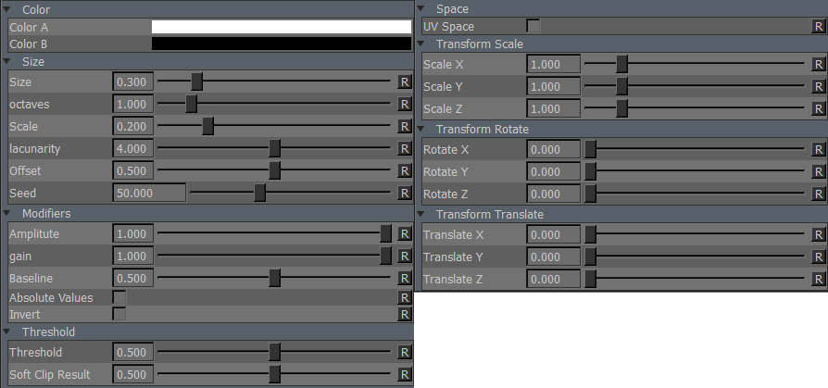The height and width of the screenshot is (388, 828).
Task: Click the lacunarity value field 4.000
Action: (x=133, y=148)
